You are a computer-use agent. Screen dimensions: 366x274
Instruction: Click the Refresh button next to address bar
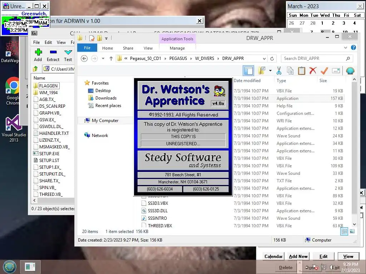click(x=272, y=59)
